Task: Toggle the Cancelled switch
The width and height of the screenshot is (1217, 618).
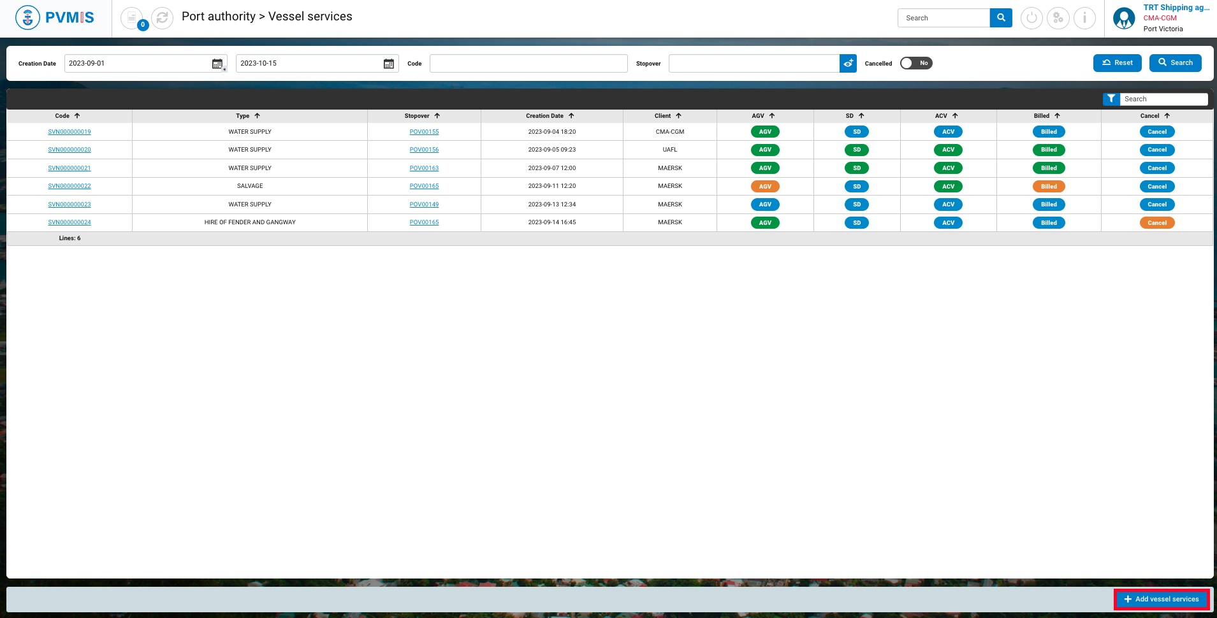Action: coord(916,63)
